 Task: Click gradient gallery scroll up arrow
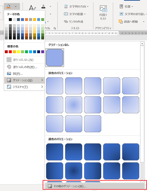point(142,44)
